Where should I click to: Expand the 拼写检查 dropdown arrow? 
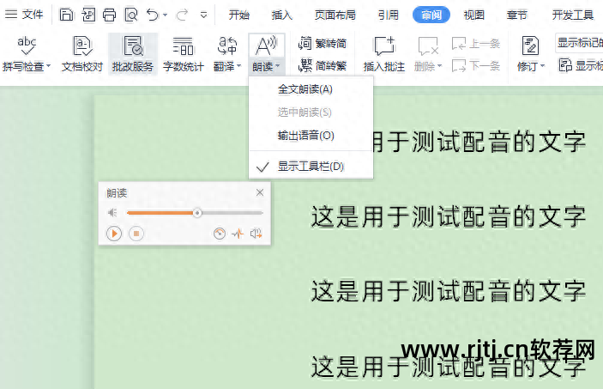[49, 66]
